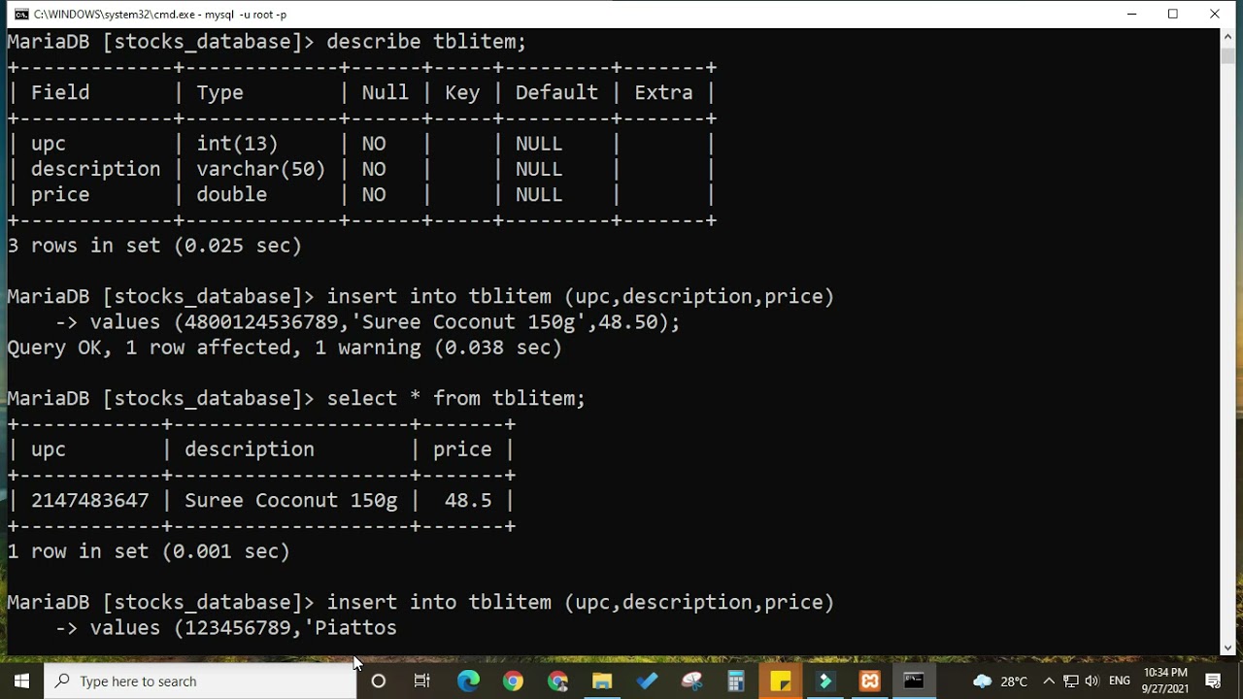Open the notification center icon
1243x699 pixels.
pos(1214,681)
